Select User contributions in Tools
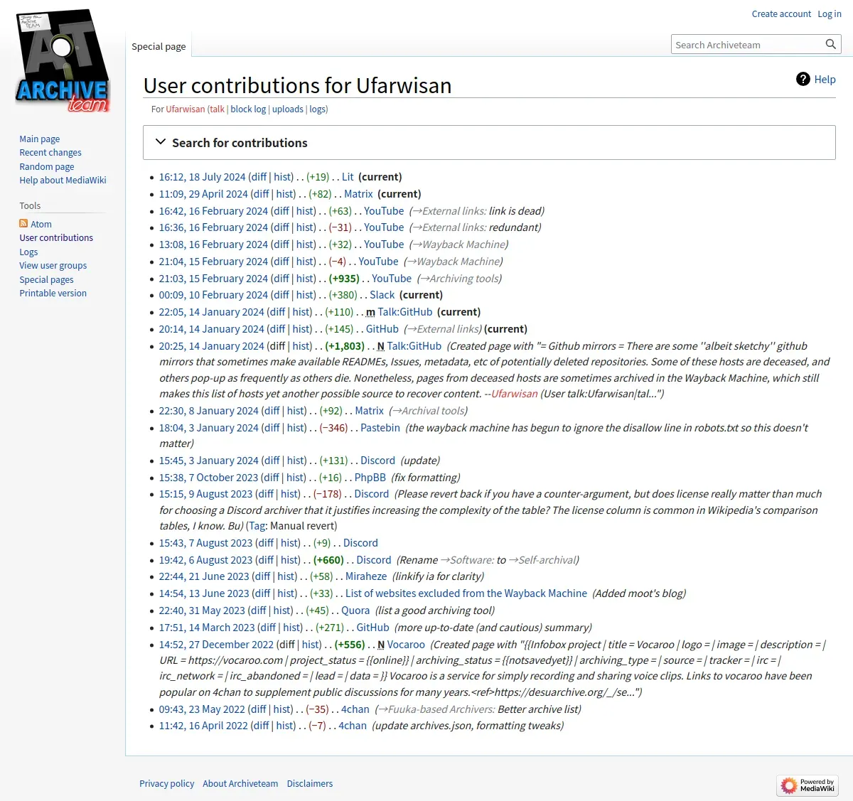 coord(56,237)
